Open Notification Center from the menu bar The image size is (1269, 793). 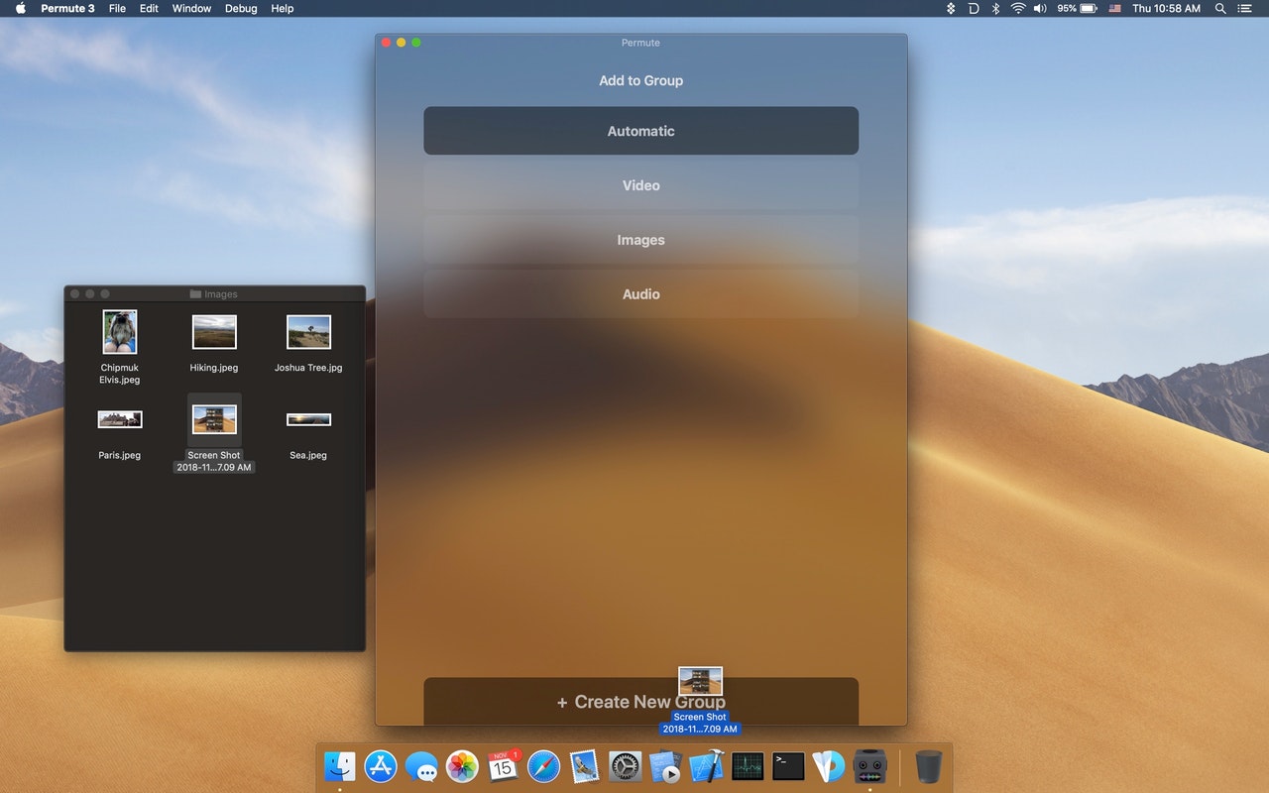[1245, 8]
